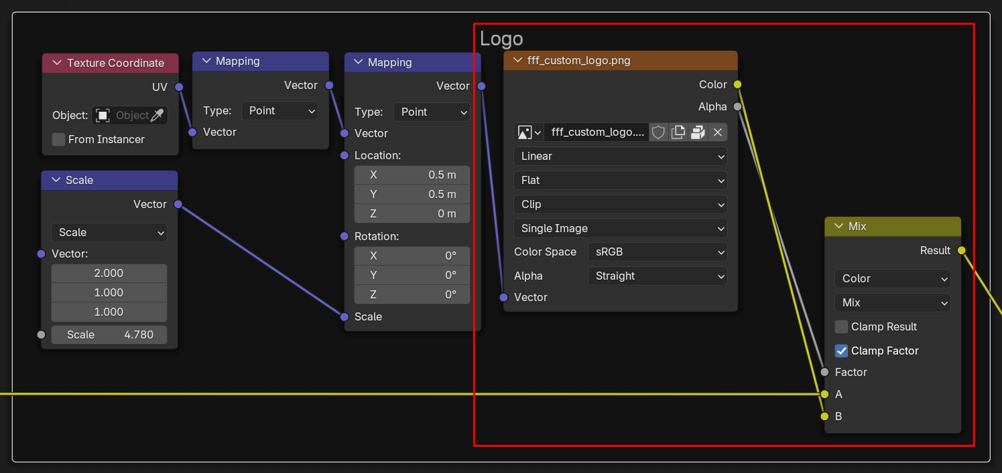1002x473 pixels.
Task: Click the Factor input socket on Mix node
Action: tap(824, 372)
